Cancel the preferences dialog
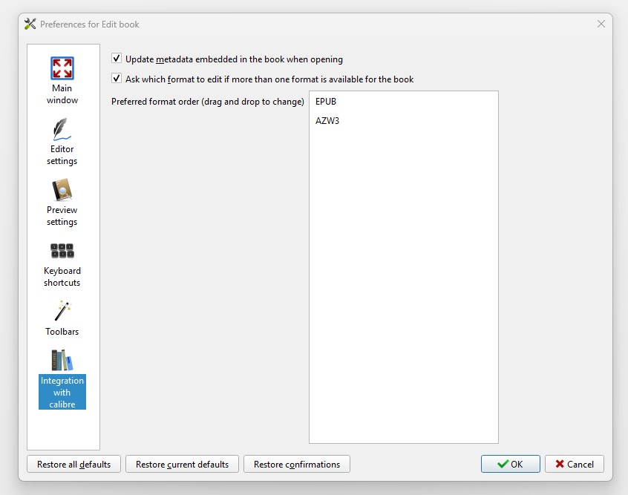Viewport: 628px width, 495px height. [x=574, y=465]
